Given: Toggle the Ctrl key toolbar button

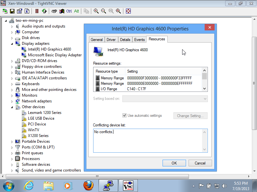Looking at the screenshot, I should click(x=69, y=11).
